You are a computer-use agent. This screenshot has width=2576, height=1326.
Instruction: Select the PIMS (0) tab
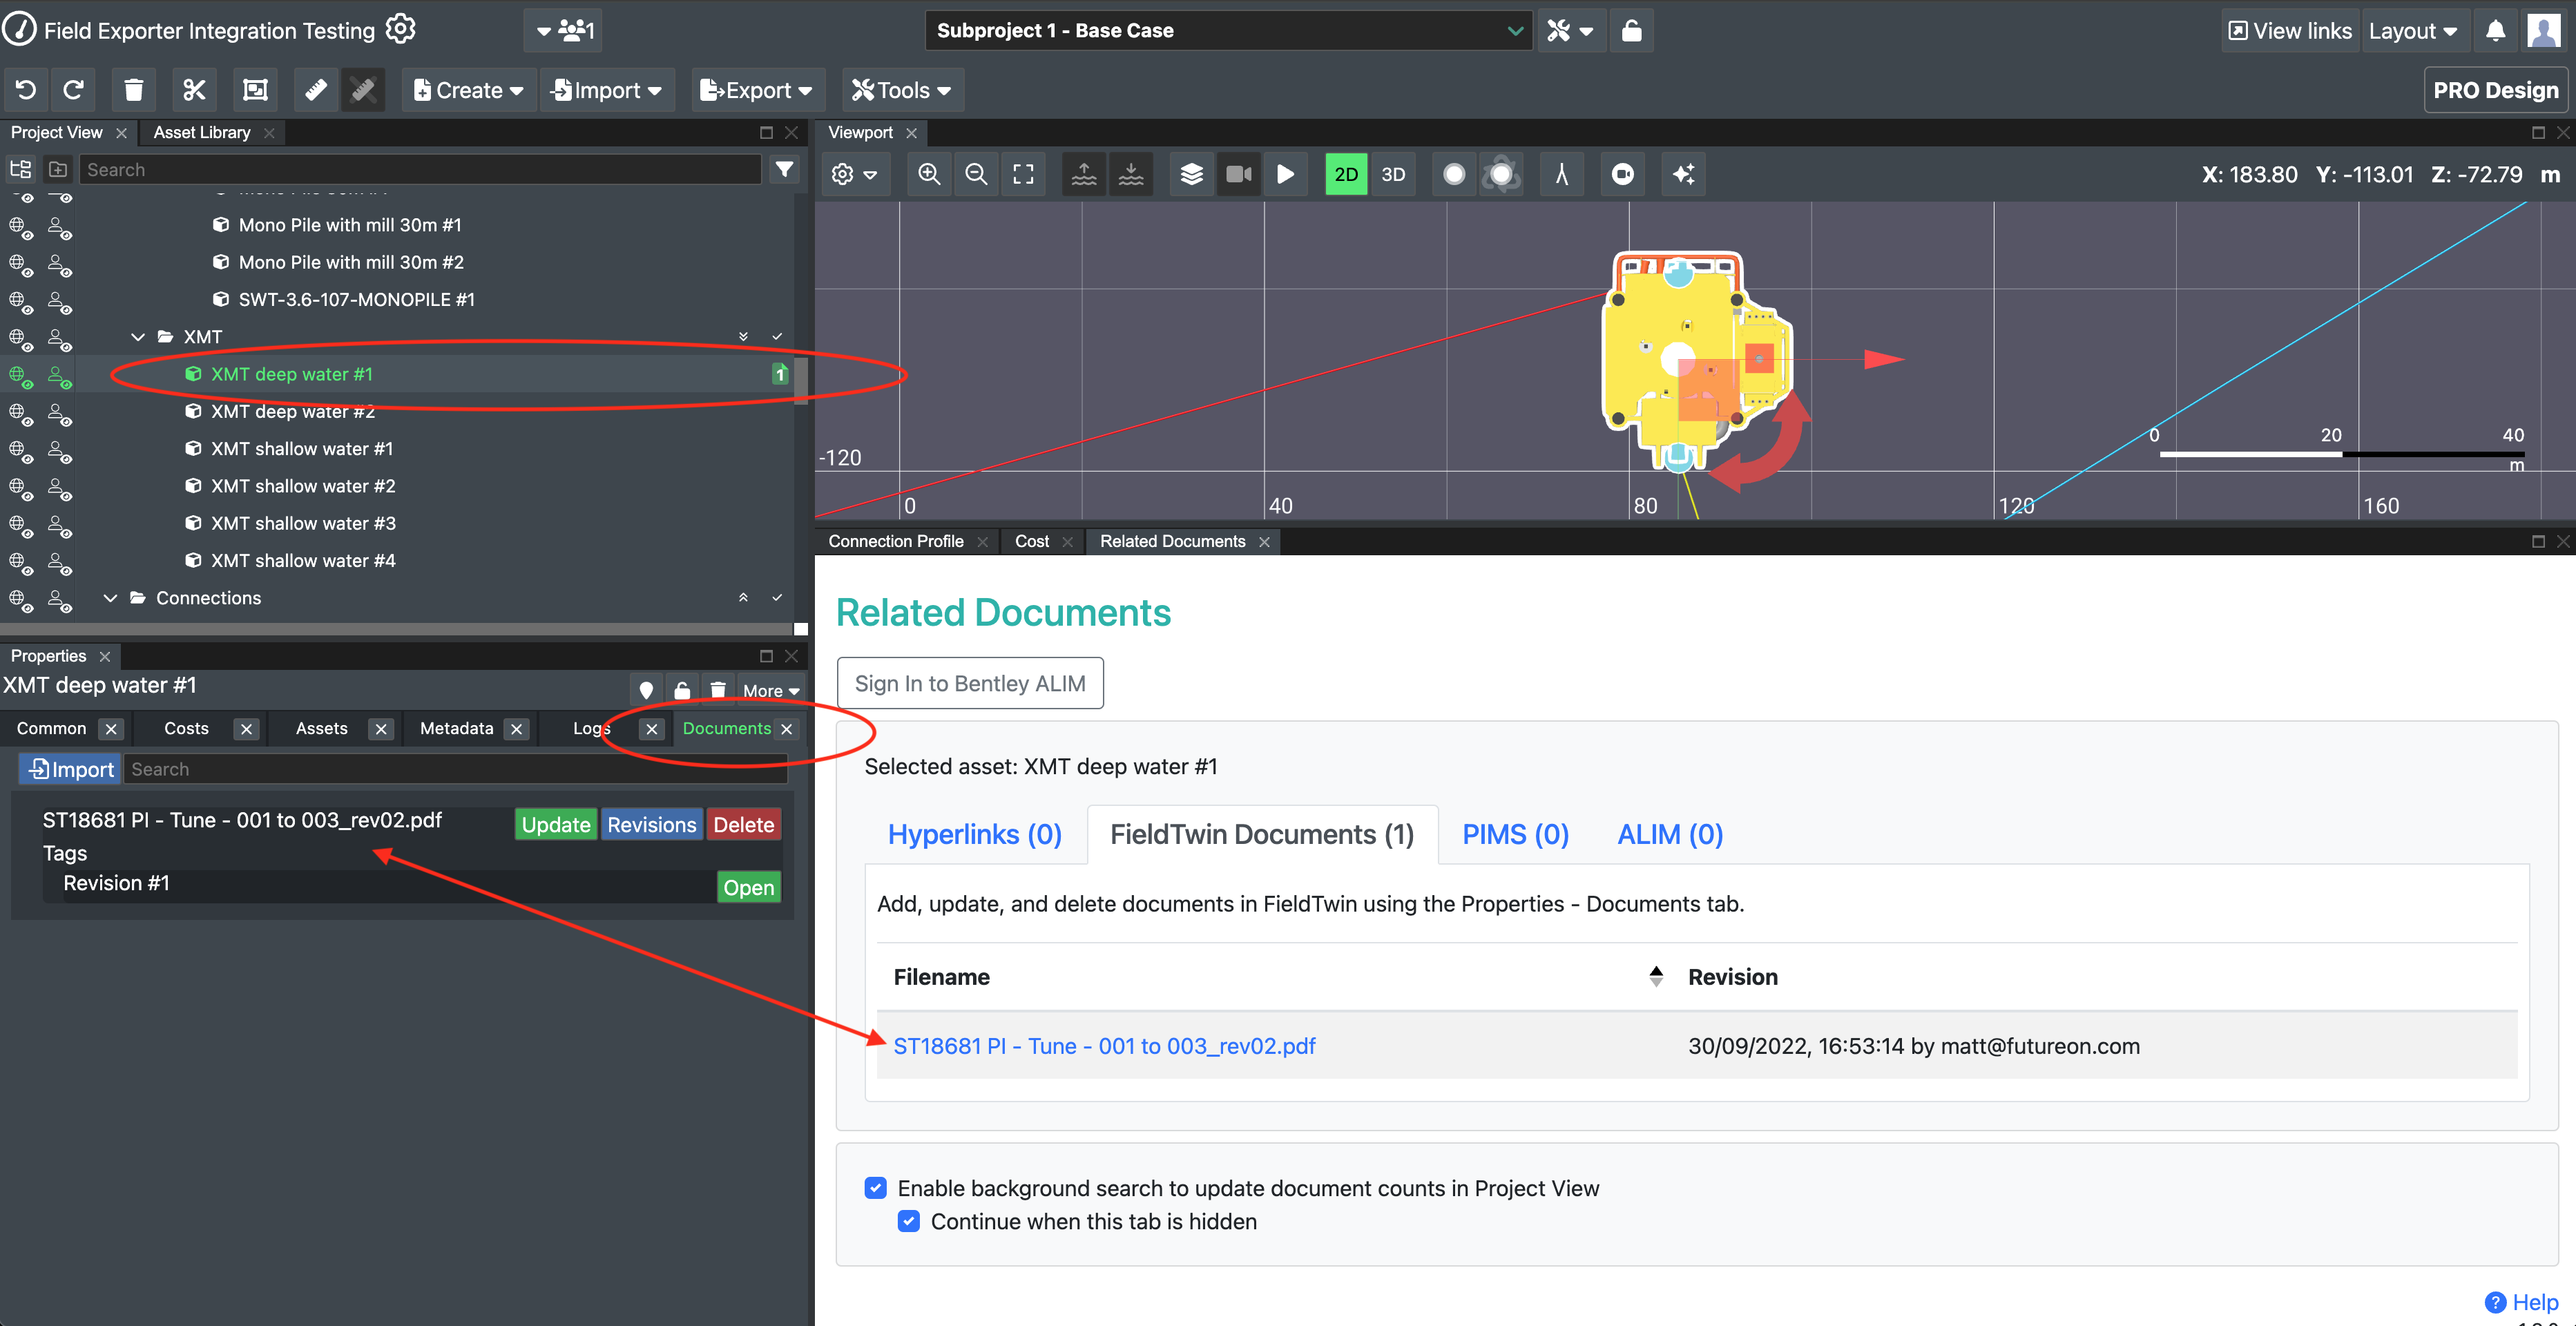point(1516,834)
